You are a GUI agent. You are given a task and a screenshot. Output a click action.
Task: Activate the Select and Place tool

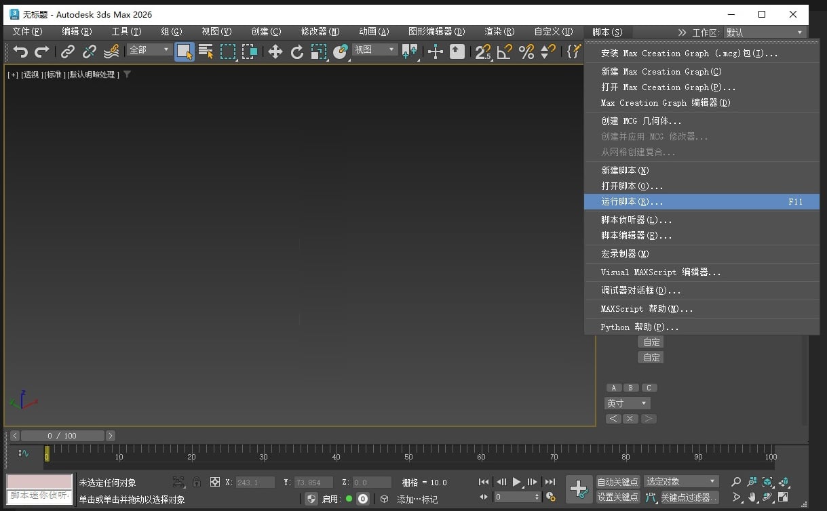[x=341, y=52]
